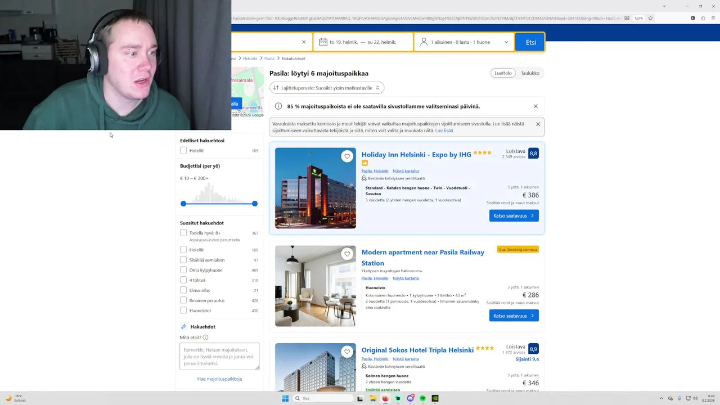This screenshot has height=405, width=720.
Task: Go to Pasila breadcrumb
Action: (x=269, y=58)
